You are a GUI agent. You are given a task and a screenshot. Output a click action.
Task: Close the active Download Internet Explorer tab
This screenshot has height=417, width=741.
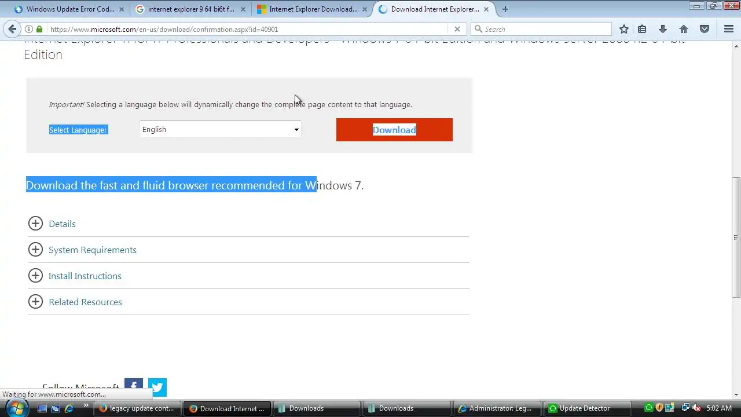(486, 9)
